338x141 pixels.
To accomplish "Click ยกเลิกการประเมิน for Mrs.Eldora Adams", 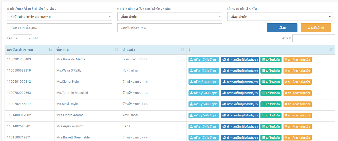I will 297,115.
